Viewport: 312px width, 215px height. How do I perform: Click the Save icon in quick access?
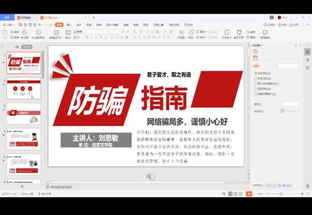tap(21, 25)
